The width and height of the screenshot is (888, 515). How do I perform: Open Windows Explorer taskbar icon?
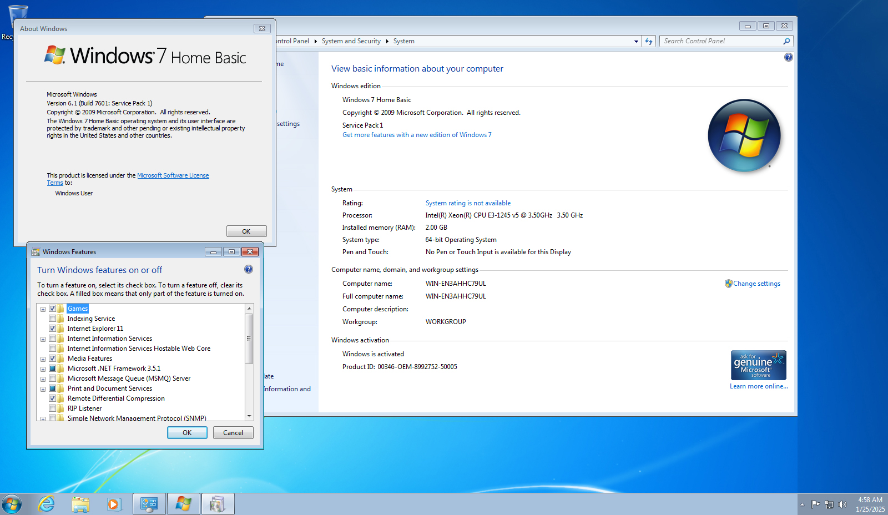coord(80,504)
